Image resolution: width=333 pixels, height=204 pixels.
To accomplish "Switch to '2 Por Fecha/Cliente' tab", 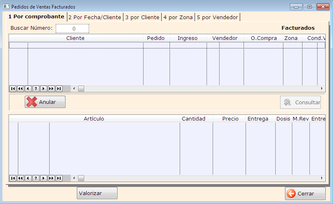I will [95, 17].
